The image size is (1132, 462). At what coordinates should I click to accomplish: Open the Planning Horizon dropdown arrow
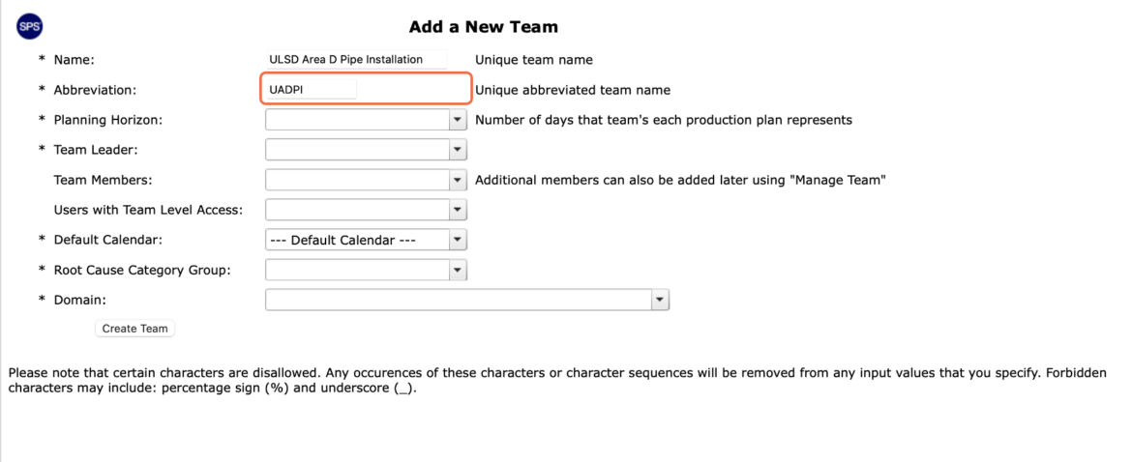458,120
